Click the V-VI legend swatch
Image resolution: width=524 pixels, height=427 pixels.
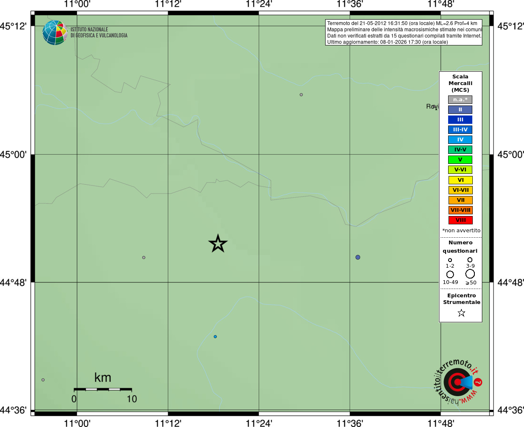click(x=460, y=170)
